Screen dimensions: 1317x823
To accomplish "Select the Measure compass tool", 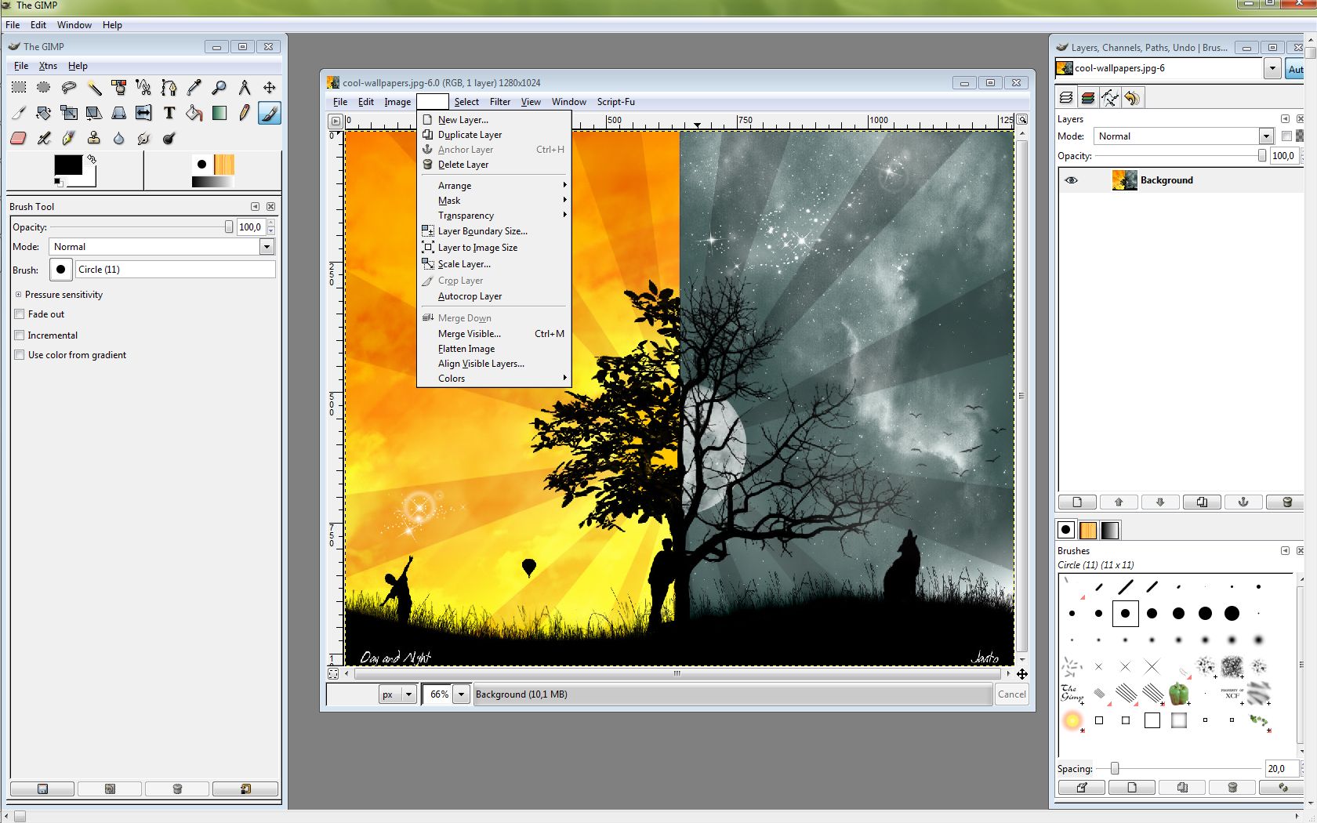I will coord(244,88).
